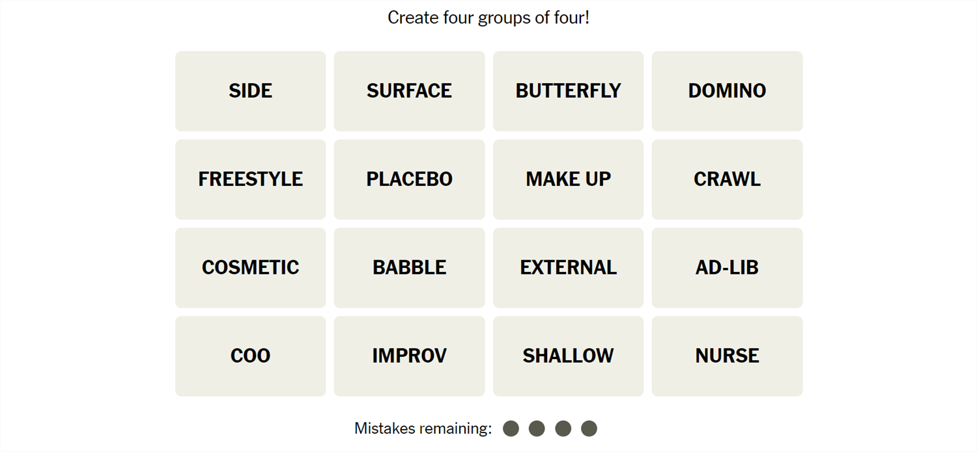The height and width of the screenshot is (452, 977).
Task: Select the SIDE word tile
Action: coord(250,91)
